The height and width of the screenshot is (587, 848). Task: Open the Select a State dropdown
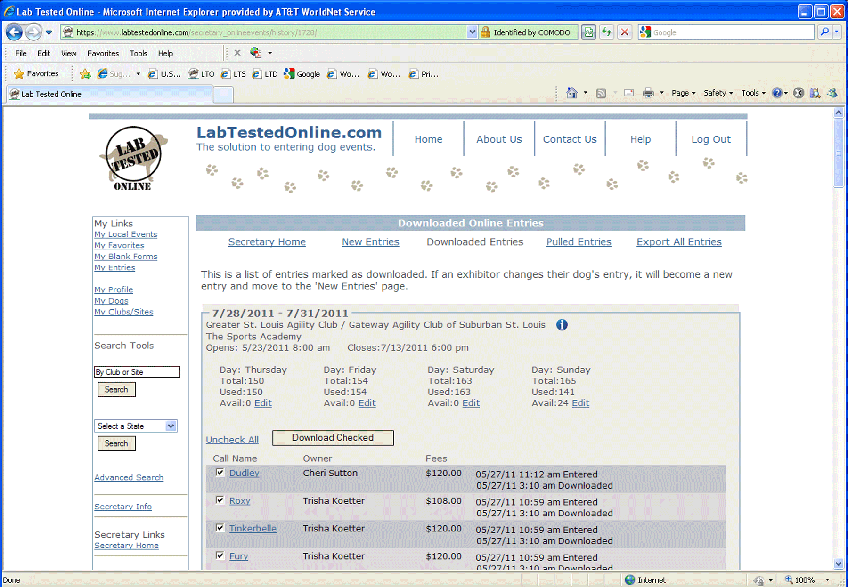(x=136, y=426)
